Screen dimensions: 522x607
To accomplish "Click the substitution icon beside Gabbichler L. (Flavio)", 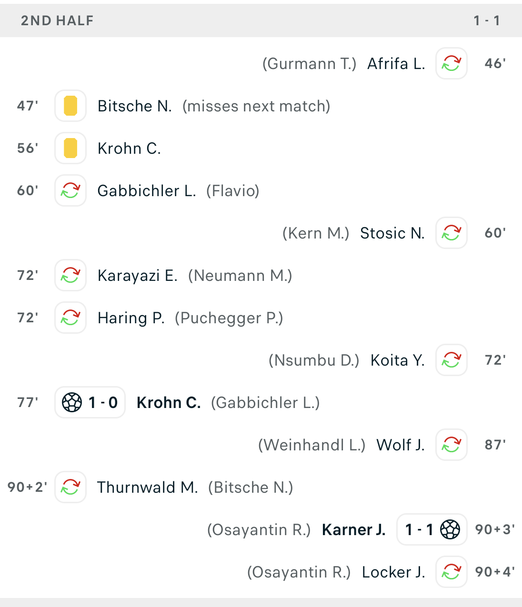I will (70, 190).
